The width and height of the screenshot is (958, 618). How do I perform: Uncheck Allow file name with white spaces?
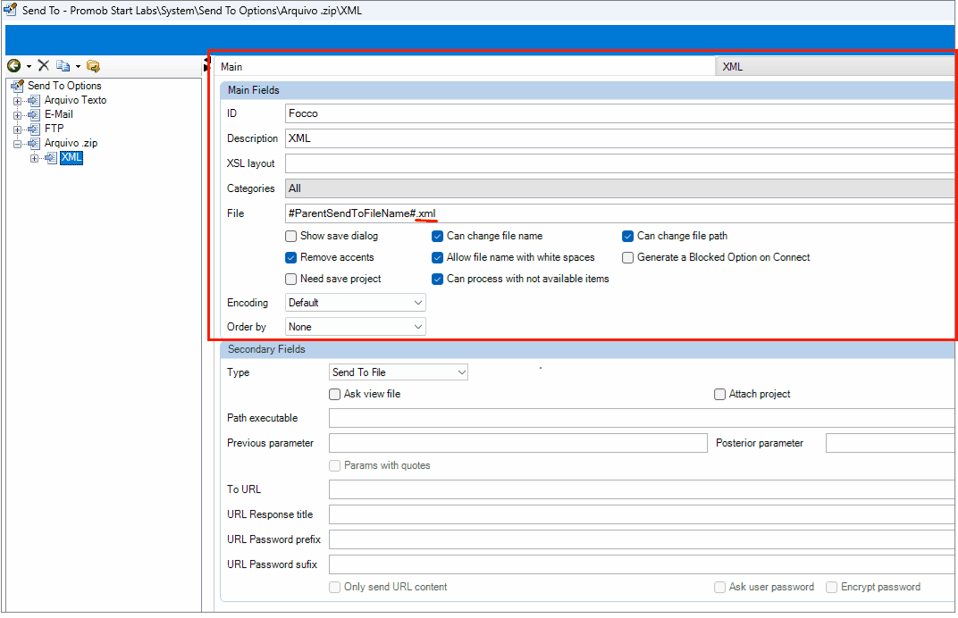438,258
